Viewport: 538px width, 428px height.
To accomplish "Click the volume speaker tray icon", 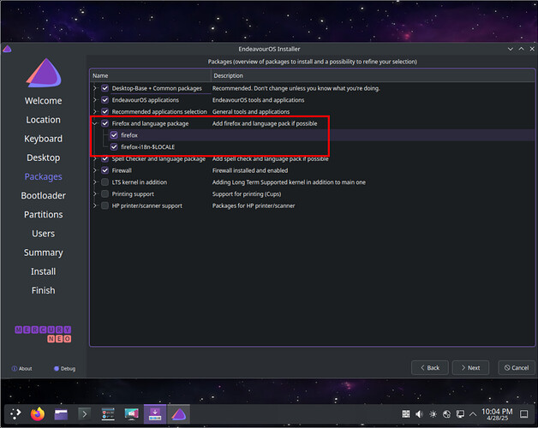I will click(419, 414).
